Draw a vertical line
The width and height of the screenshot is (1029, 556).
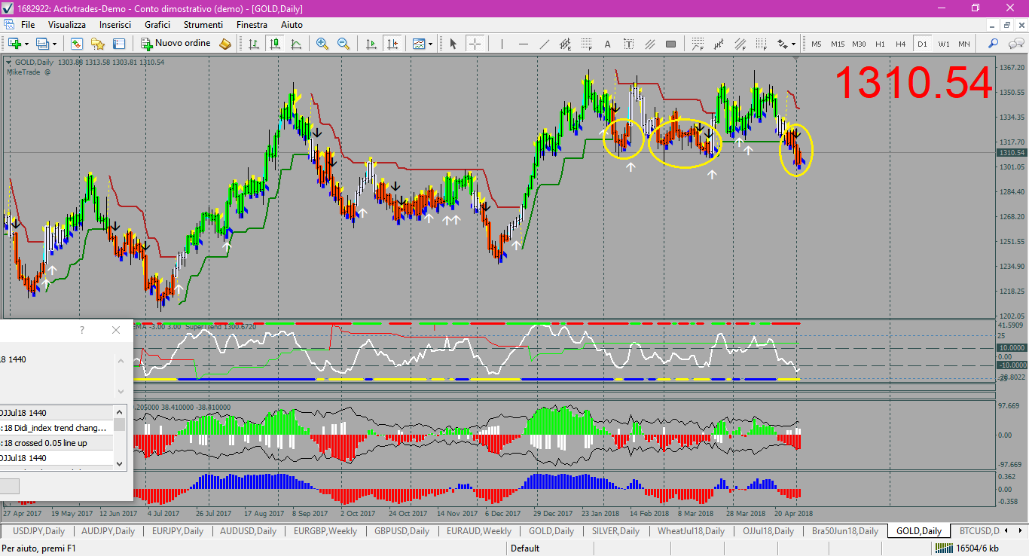pyautogui.click(x=502, y=44)
